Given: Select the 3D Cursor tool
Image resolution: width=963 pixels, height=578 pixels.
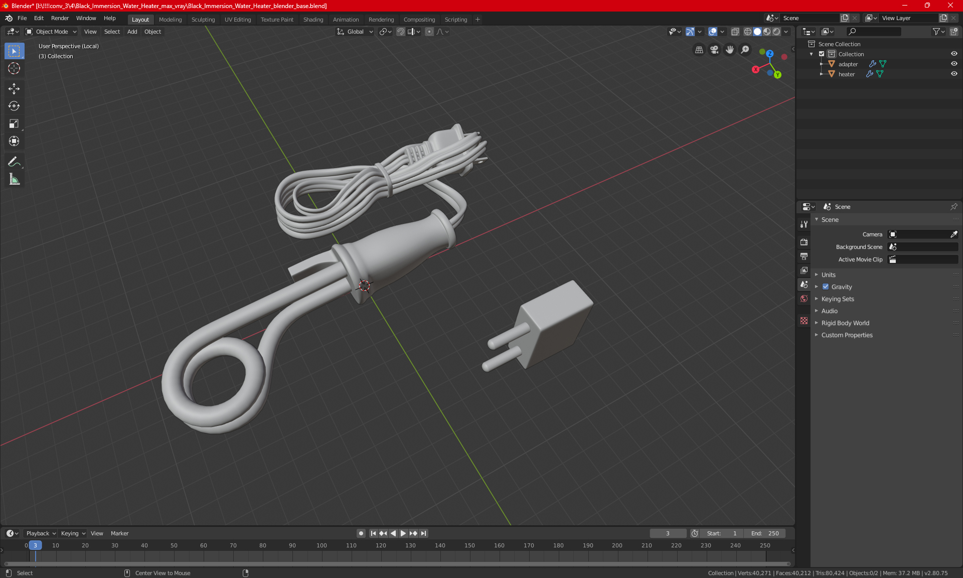Looking at the screenshot, I should [x=14, y=68].
